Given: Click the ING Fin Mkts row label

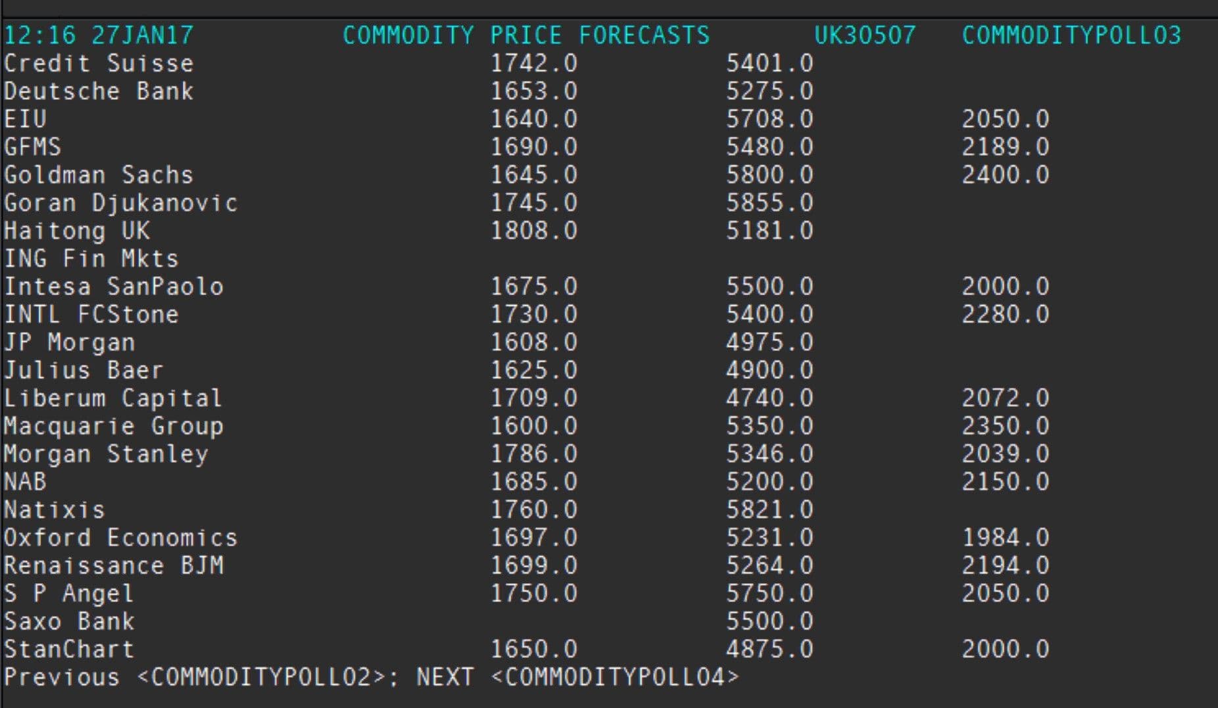Looking at the screenshot, I should pyautogui.click(x=91, y=258).
